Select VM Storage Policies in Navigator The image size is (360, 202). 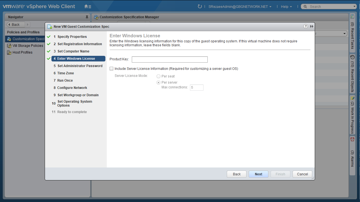click(x=28, y=46)
